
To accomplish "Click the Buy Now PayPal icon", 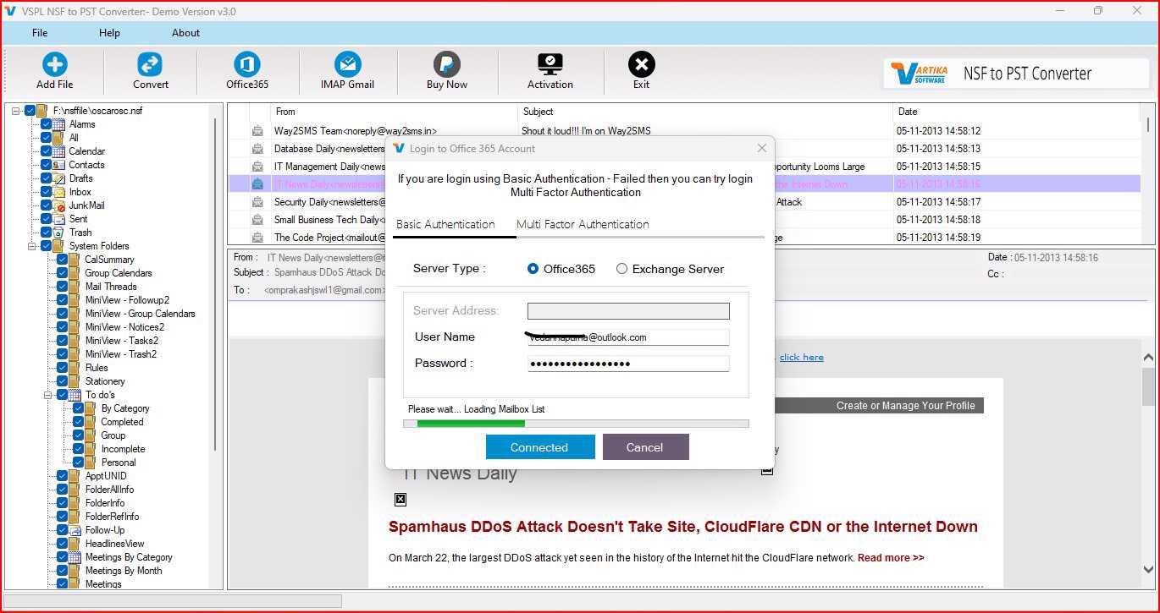I will pos(446,64).
